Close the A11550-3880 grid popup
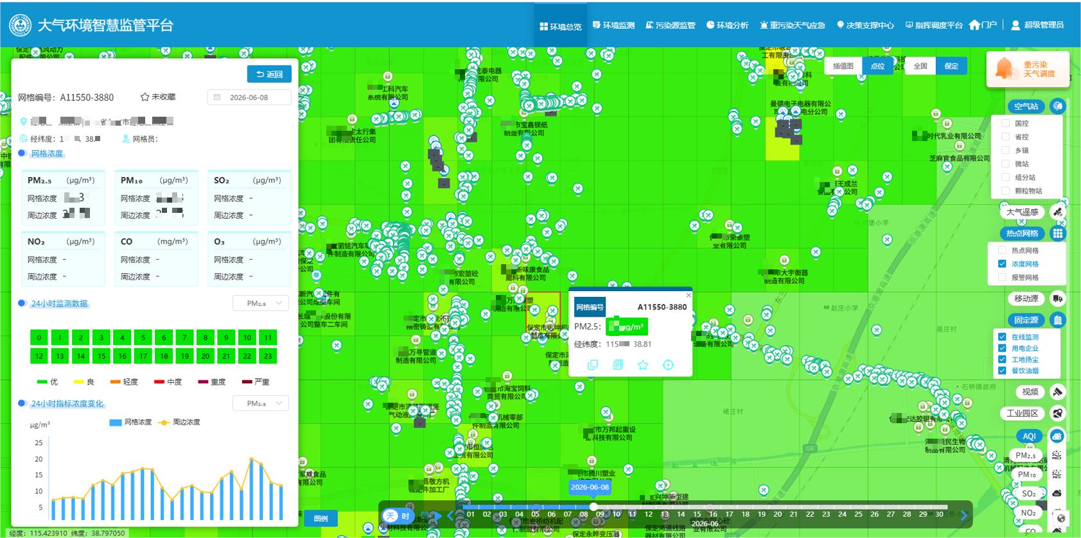This screenshot has height=538, width=1081. 689,296
